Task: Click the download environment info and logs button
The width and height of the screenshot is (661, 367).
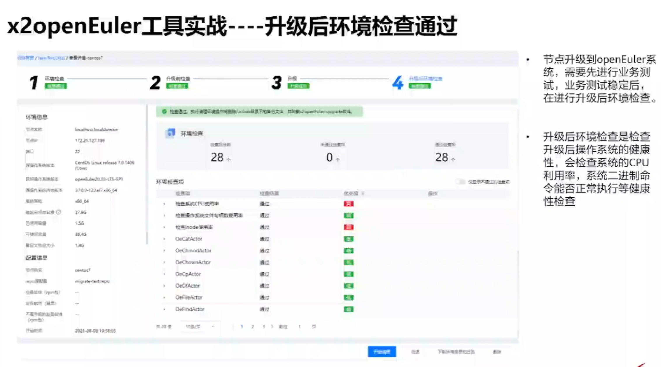Action: point(456,352)
